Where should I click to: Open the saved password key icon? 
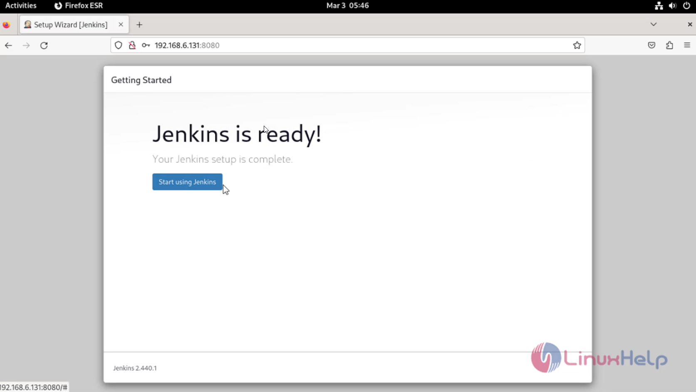[x=146, y=45]
